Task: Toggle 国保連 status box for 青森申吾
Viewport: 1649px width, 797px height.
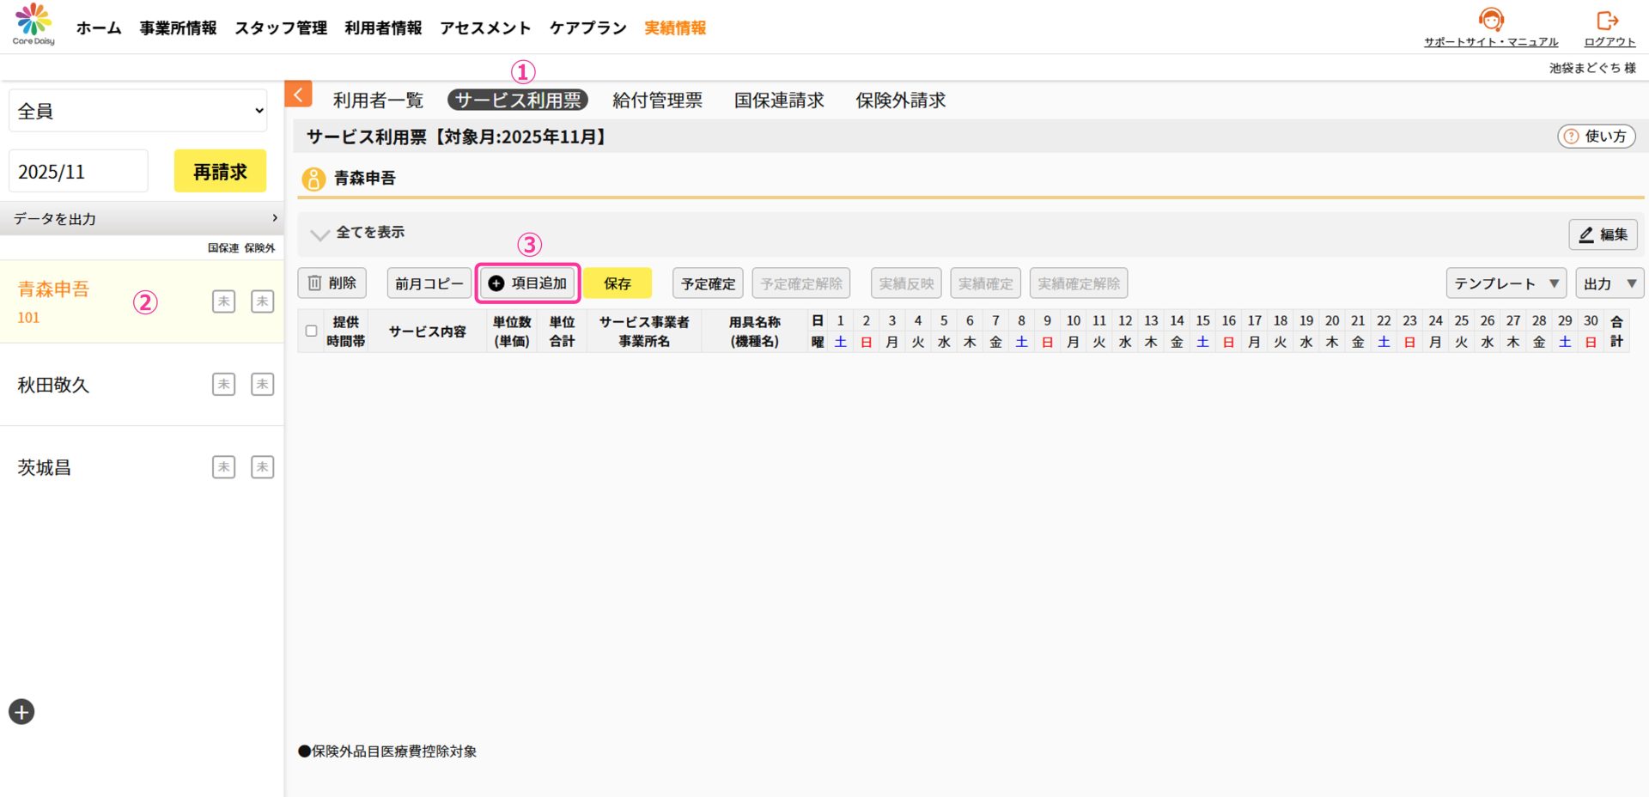Action: pos(223,301)
